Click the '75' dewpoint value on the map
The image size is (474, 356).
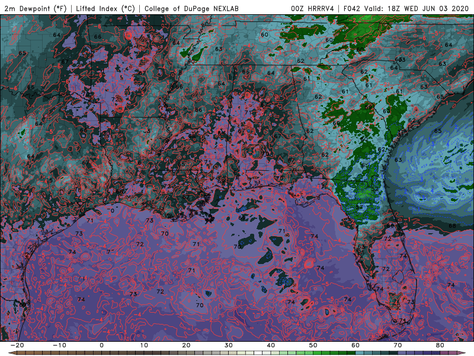pos(49,180)
